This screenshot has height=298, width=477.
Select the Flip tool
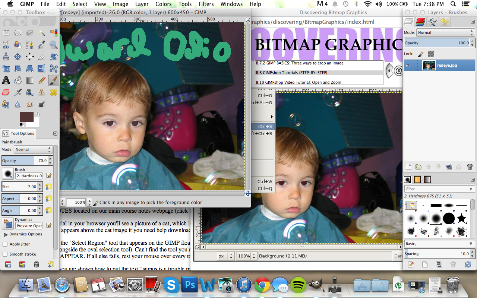(41, 69)
